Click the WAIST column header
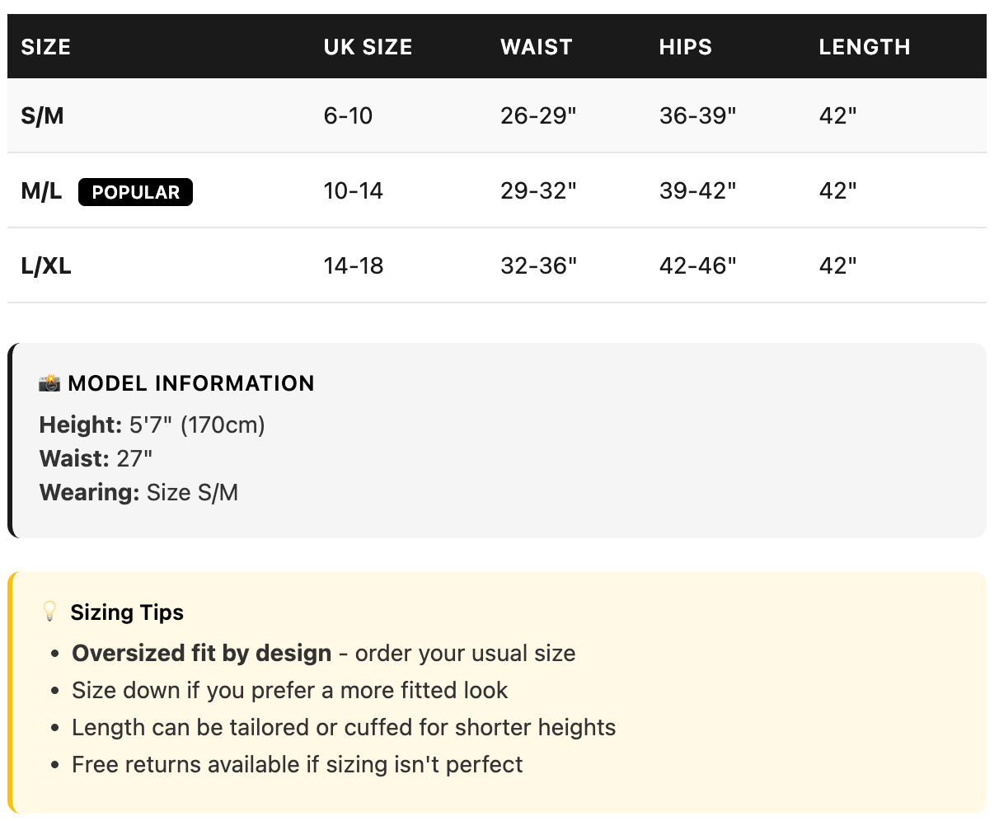The width and height of the screenshot is (999, 821). pyautogui.click(x=537, y=47)
